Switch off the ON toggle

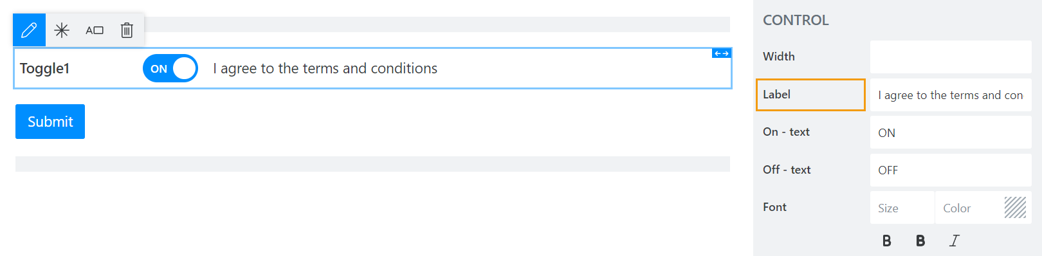click(x=170, y=68)
